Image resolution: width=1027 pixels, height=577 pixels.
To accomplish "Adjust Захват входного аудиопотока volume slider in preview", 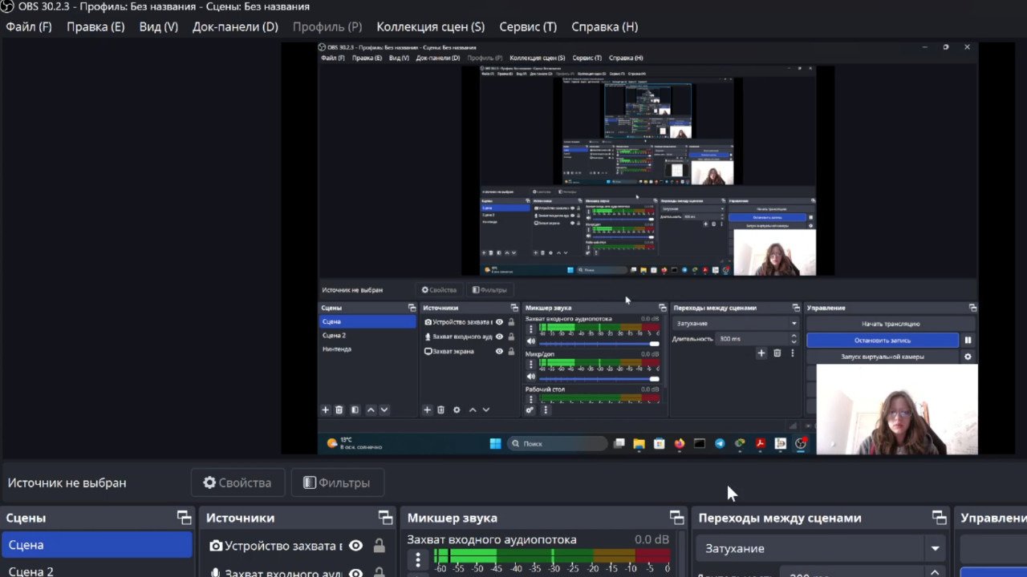I will [x=599, y=344].
